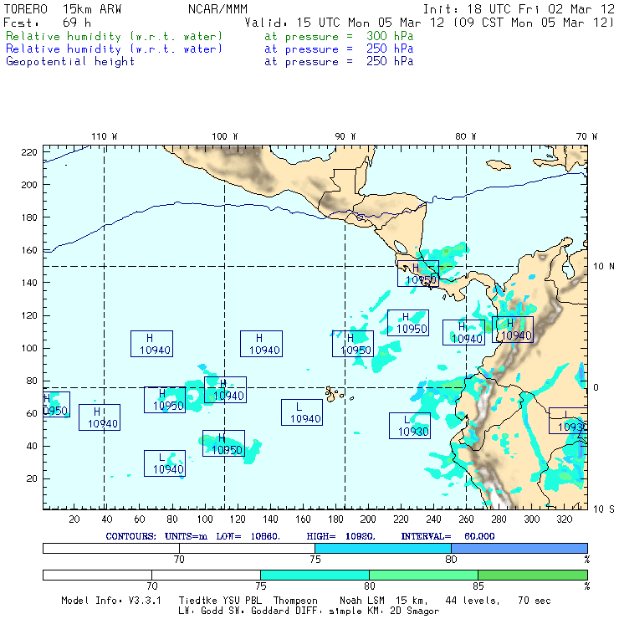Click the '10 S' latitude label
The width and height of the screenshot is (619, 619).
604,509
